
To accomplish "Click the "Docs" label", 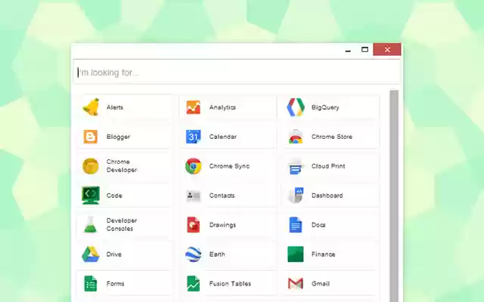I will [x=318, y=225].
